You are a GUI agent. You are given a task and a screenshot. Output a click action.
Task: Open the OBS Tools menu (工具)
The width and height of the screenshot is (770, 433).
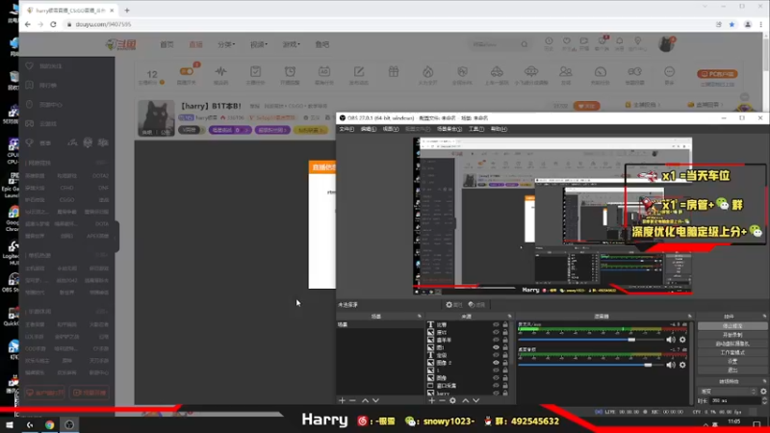click(476, 129)
